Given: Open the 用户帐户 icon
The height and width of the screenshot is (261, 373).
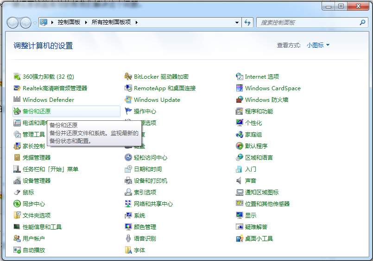Looking at the screenshot, I should 17,238.
